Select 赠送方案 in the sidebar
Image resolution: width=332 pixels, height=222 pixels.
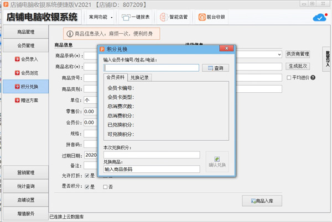pos(27,100)
